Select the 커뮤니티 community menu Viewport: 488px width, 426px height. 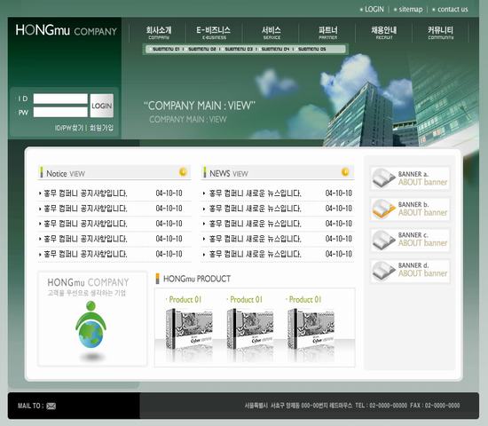click(440, 33)
